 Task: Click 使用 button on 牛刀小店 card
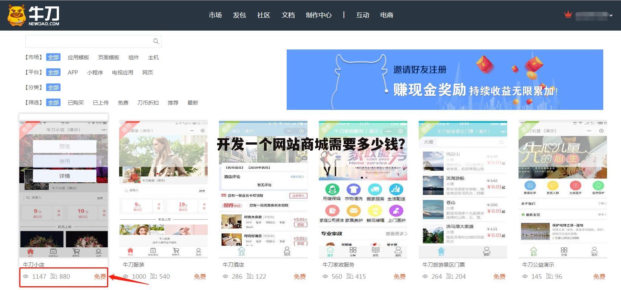pyautogui.click(x=65, y=161)
